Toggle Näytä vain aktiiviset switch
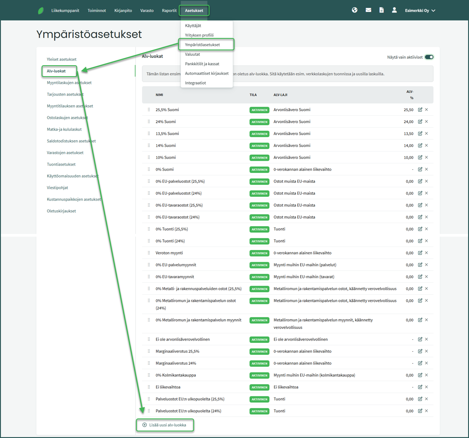 pos(429,57)
